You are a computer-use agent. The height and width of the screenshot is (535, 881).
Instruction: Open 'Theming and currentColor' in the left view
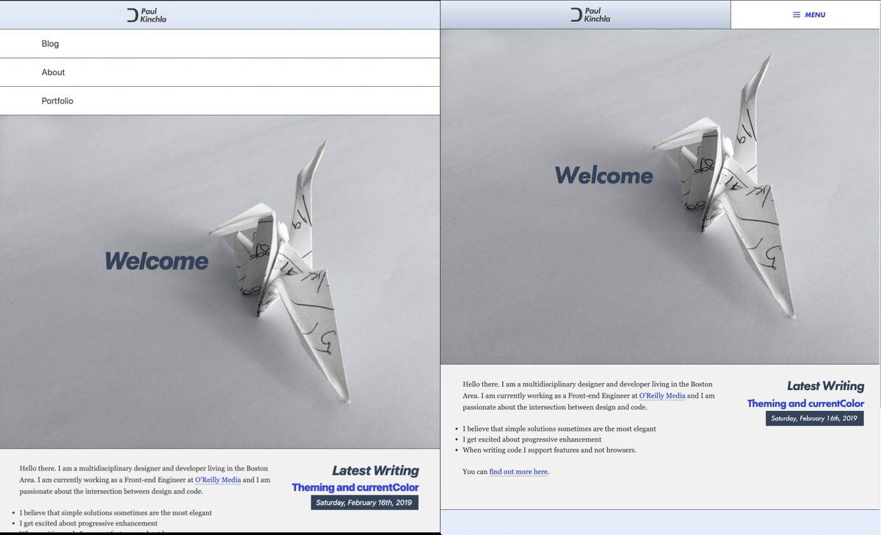click(355, 487)
